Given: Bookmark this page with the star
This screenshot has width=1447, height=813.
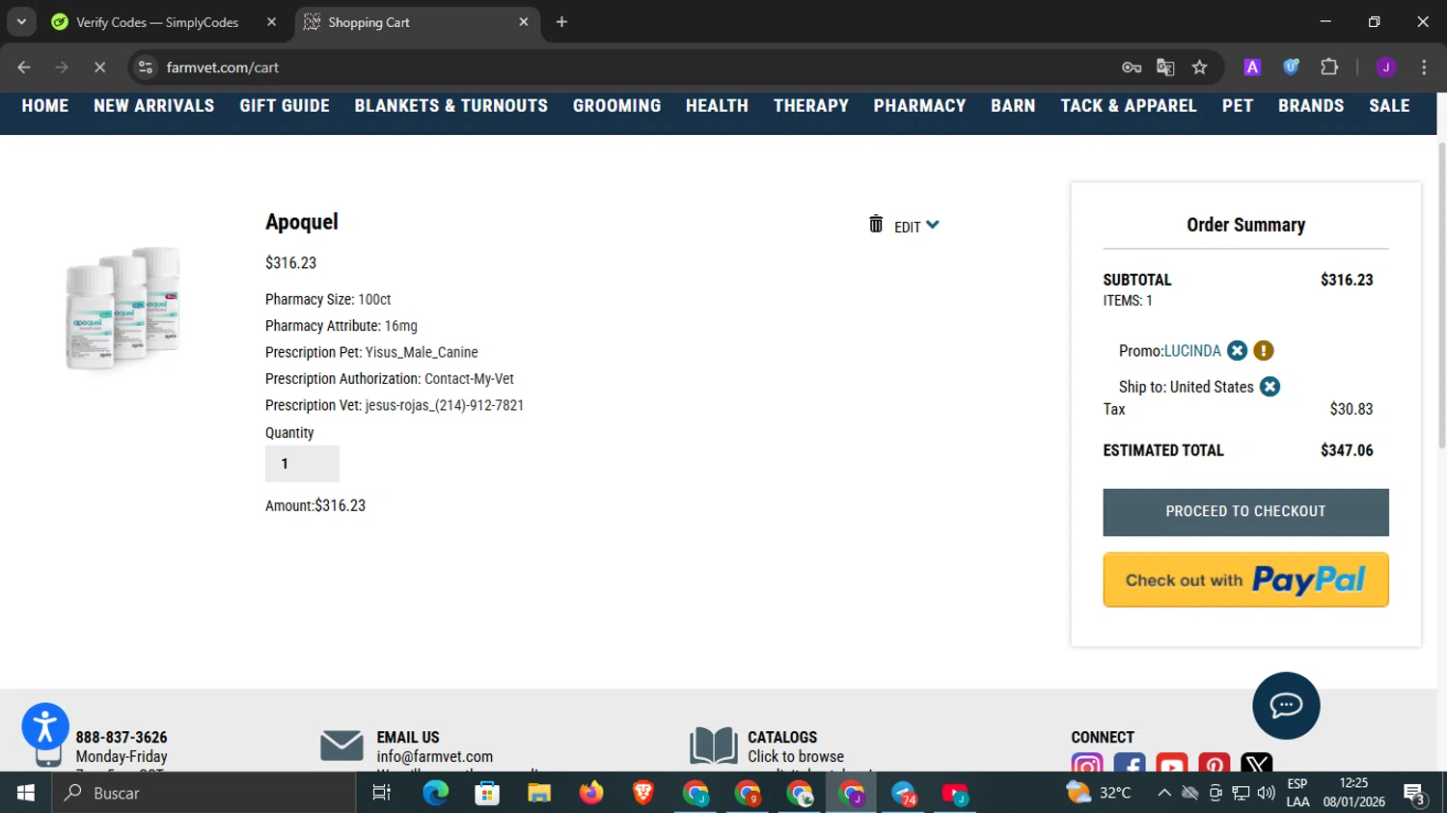Looking at the screenshot, I should click(x=1199, y=68).
